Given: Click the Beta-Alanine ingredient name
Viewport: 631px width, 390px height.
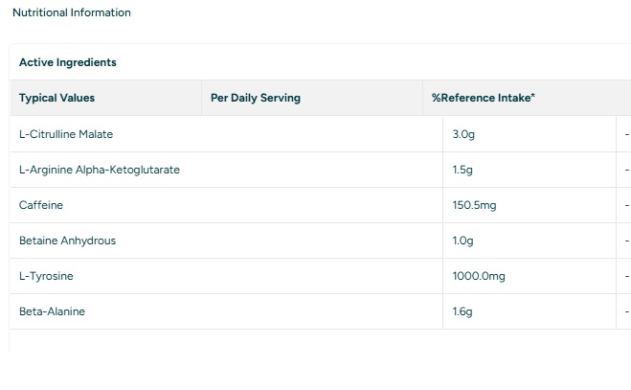Looking at the screenshot, I should [52, 311].
